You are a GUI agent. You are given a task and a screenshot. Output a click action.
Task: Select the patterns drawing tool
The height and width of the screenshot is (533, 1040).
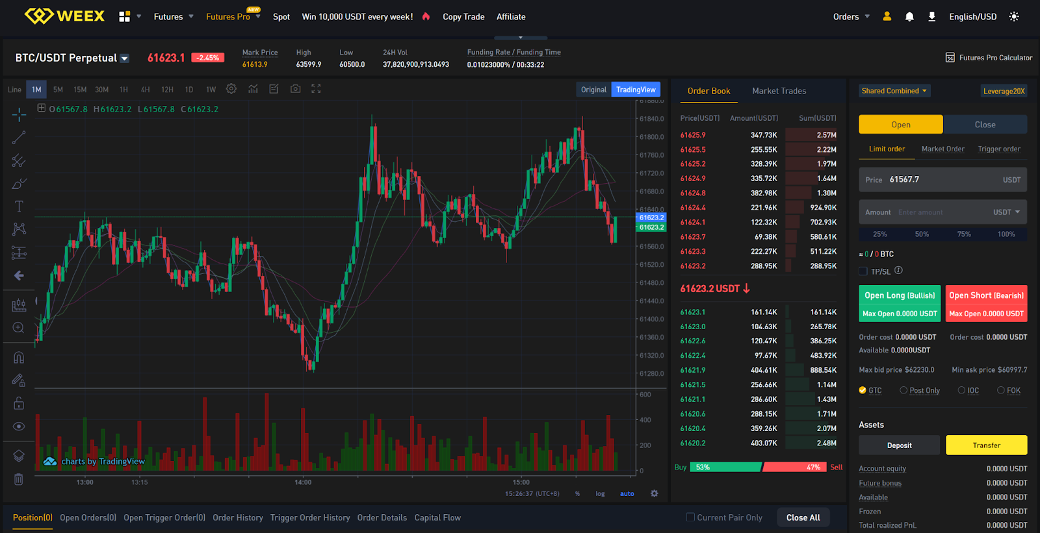19,229
